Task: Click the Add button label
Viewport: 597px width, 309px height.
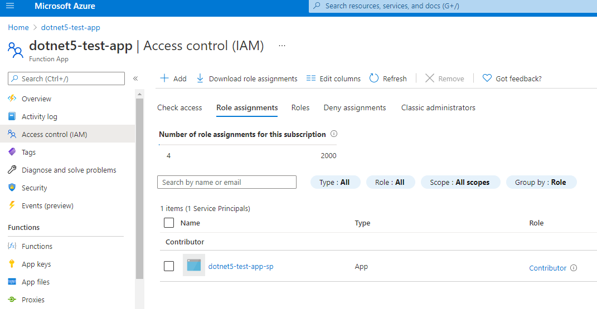Action: (x=179, y=79)
